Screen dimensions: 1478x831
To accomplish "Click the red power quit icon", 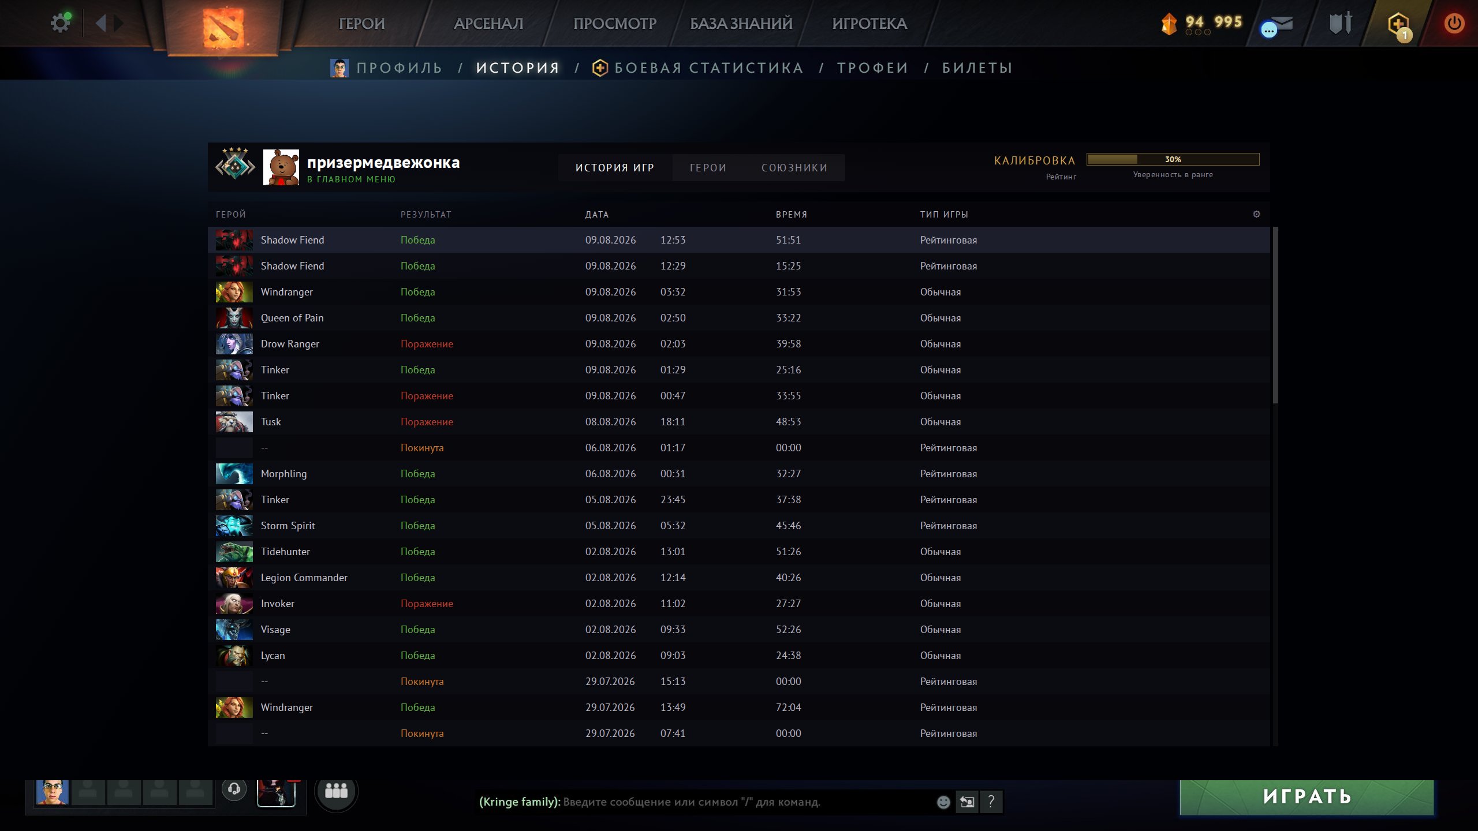I will (x=1454, y=23).
